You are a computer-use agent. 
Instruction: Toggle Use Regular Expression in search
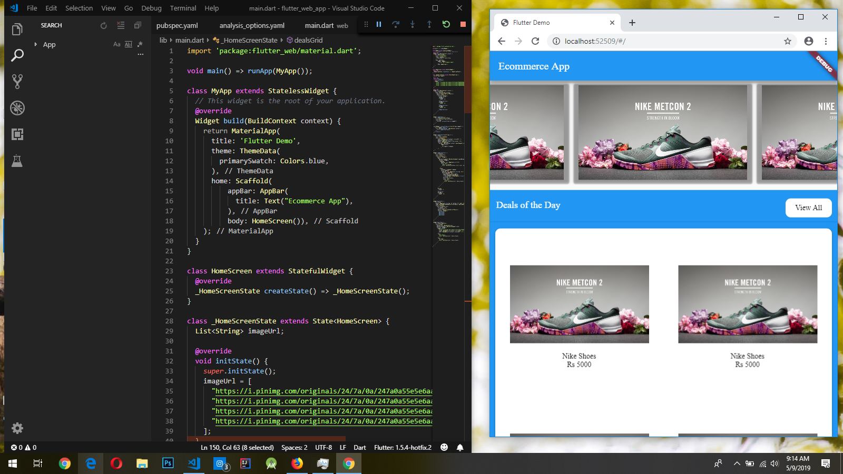[140, 44]
